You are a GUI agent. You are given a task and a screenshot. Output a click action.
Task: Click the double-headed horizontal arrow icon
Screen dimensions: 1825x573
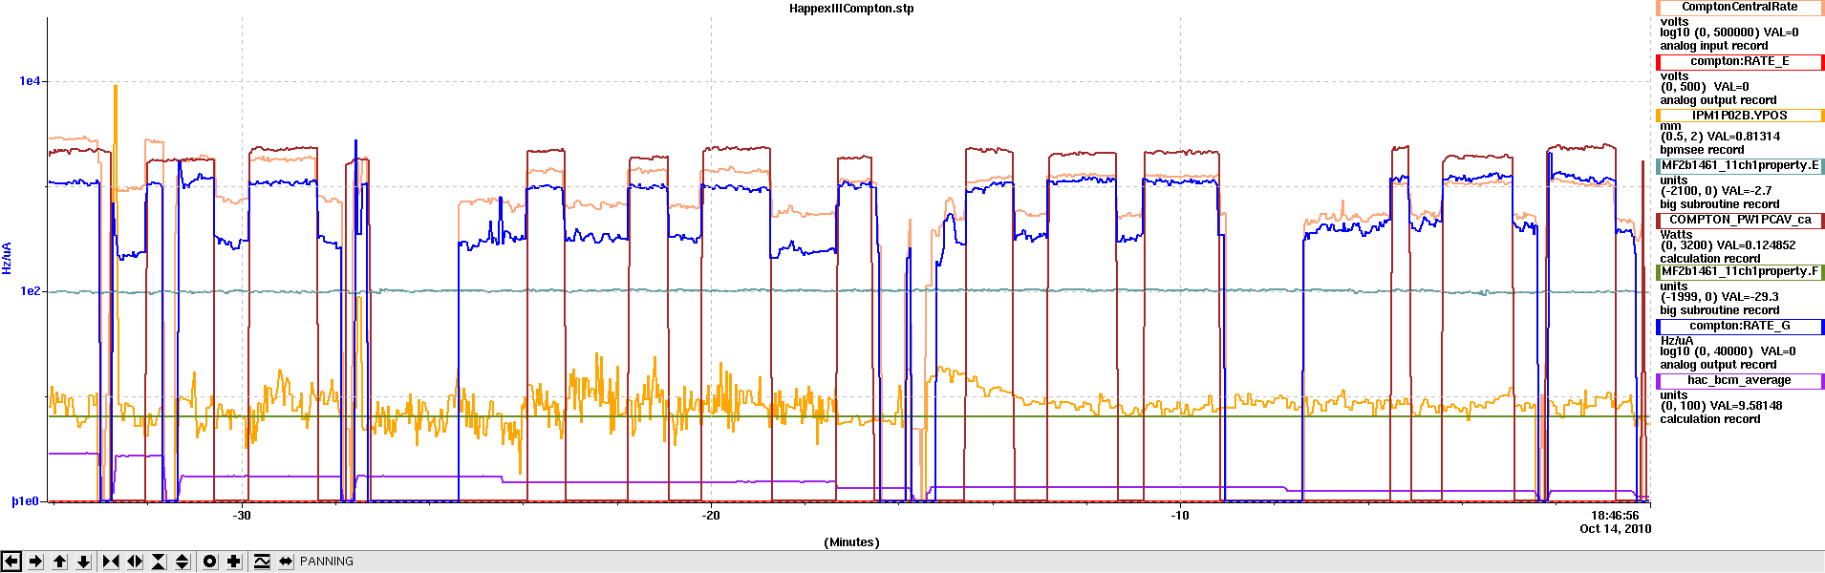tap(286, 562)
